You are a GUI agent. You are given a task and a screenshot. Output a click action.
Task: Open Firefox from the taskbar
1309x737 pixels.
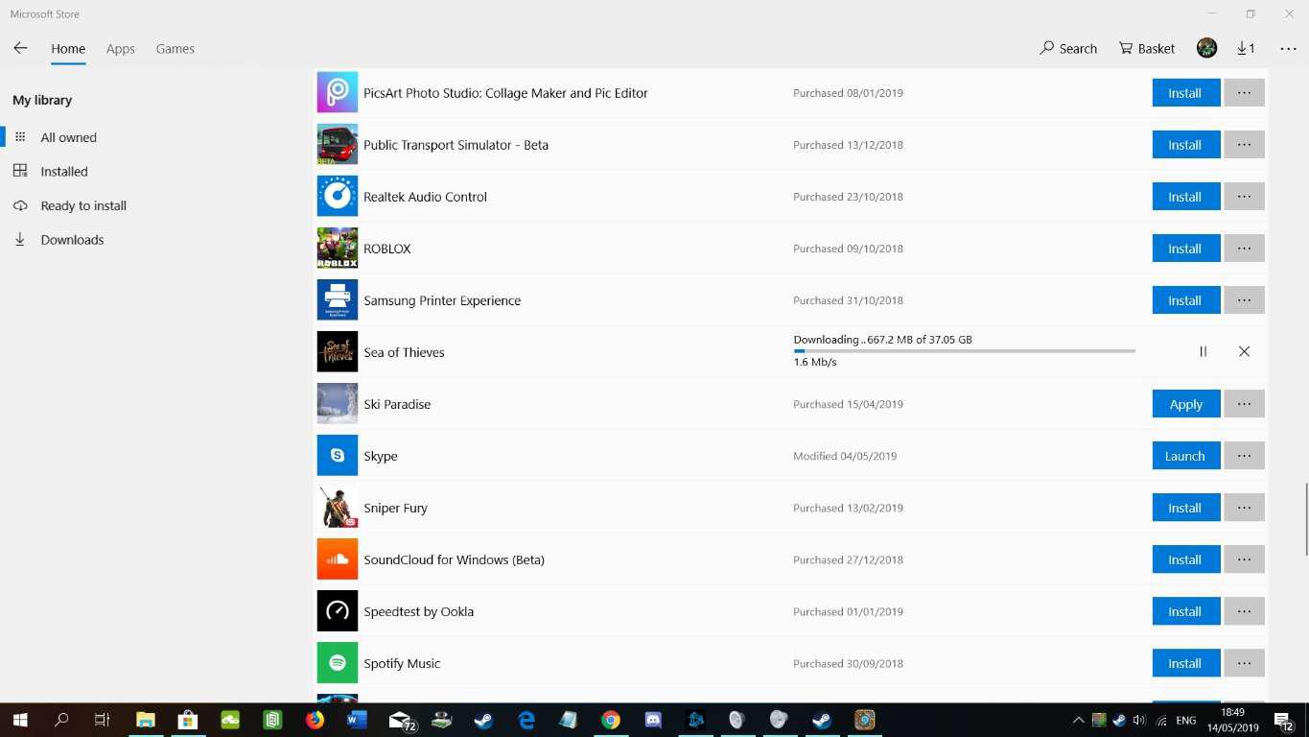315,719
